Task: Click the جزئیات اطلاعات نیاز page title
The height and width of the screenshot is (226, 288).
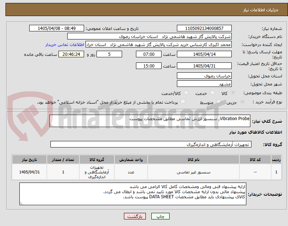Action: pyautogui.click(x=261, y=10)
